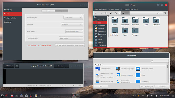Open Fenstermanager theme dropdown
175x98 pixels.
71,38
